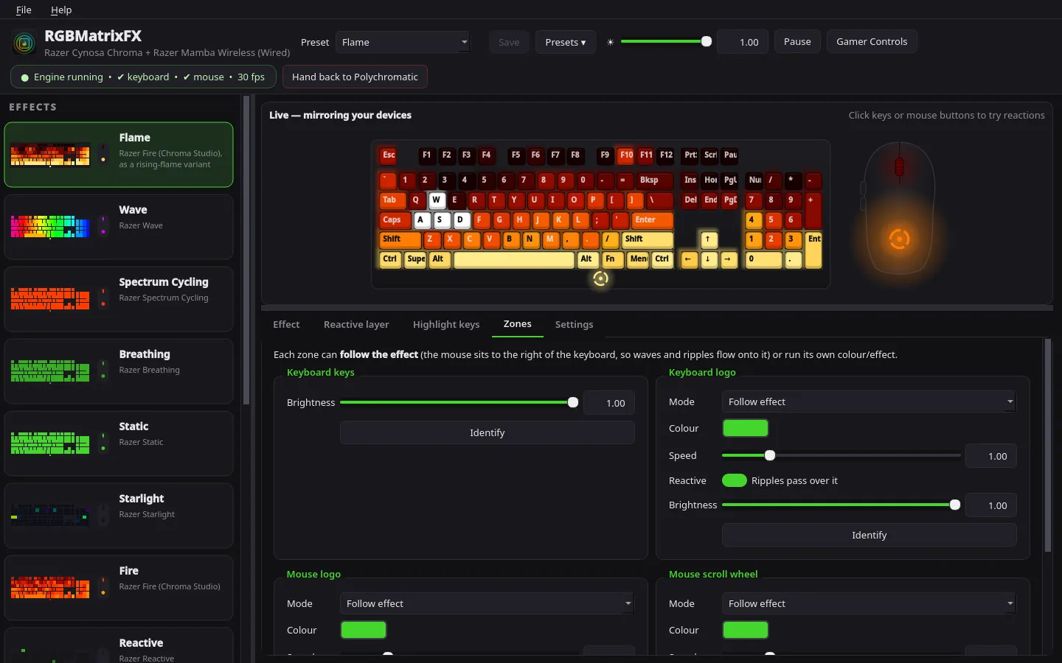Click the F10 key in keyboard preview
Image resolution: width=1062 pixels, height=663 pixels.
pos(626,155)
